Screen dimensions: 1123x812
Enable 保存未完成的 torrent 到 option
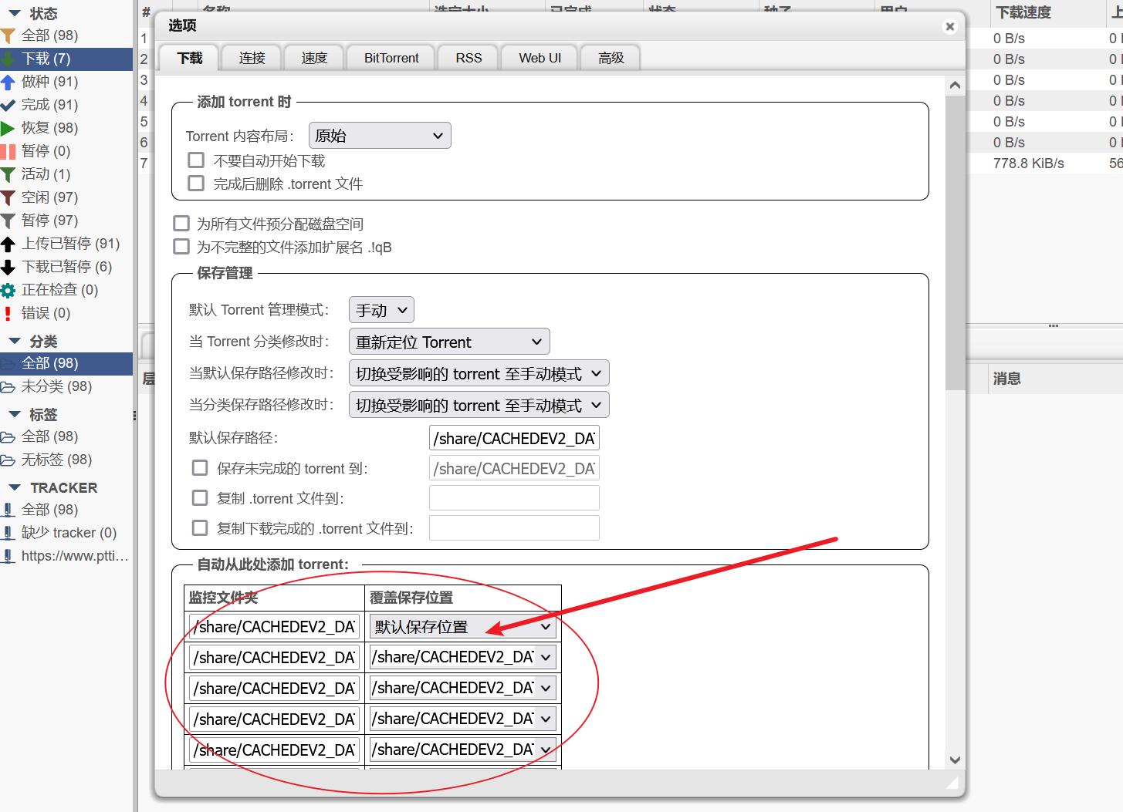pos(200,467)
